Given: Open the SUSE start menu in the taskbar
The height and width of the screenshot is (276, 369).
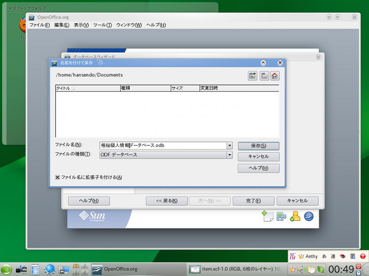Looking at the screenshot, I should (x=6, y=270).
